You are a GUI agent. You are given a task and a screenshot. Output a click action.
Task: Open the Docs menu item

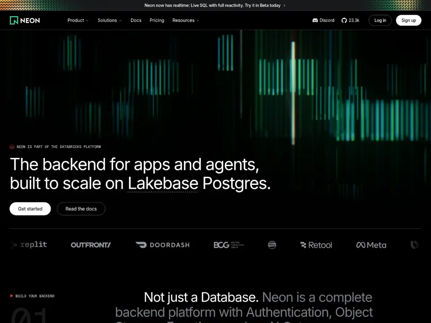[x=136, y=20]
